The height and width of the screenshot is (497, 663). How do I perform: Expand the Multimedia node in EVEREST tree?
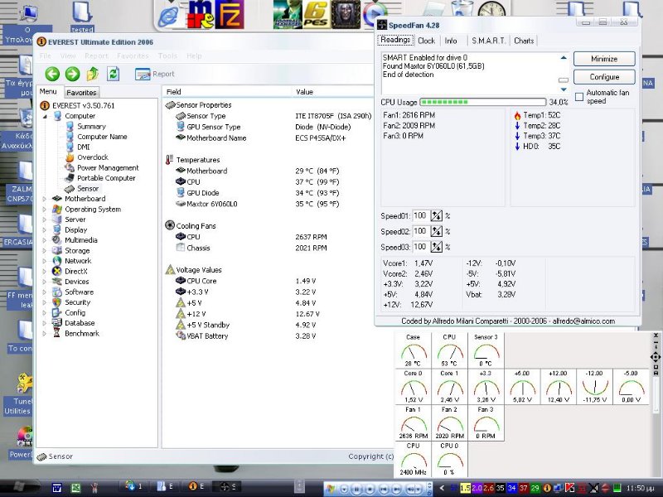coord(45,240)
